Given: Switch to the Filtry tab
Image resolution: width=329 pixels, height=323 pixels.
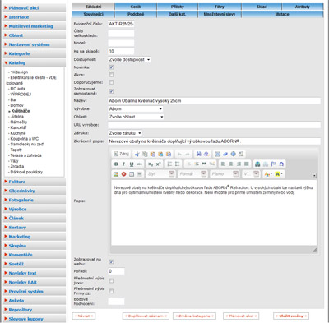Looking at the screenshot, I should coord(220,7).
